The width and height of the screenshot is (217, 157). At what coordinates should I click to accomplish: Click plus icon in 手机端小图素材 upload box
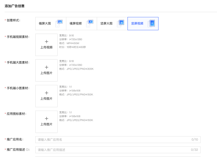[x=46, y=93]
